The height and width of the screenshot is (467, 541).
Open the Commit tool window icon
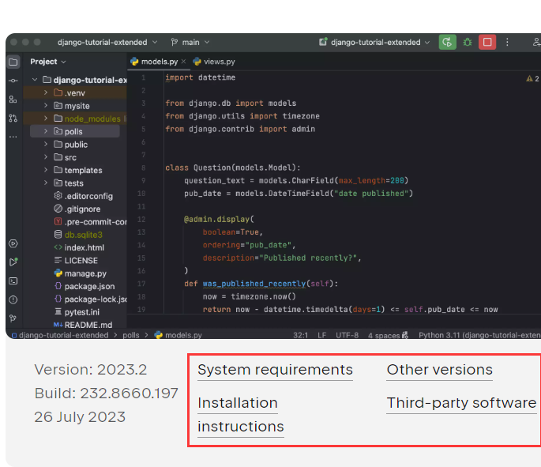(13, 81)
